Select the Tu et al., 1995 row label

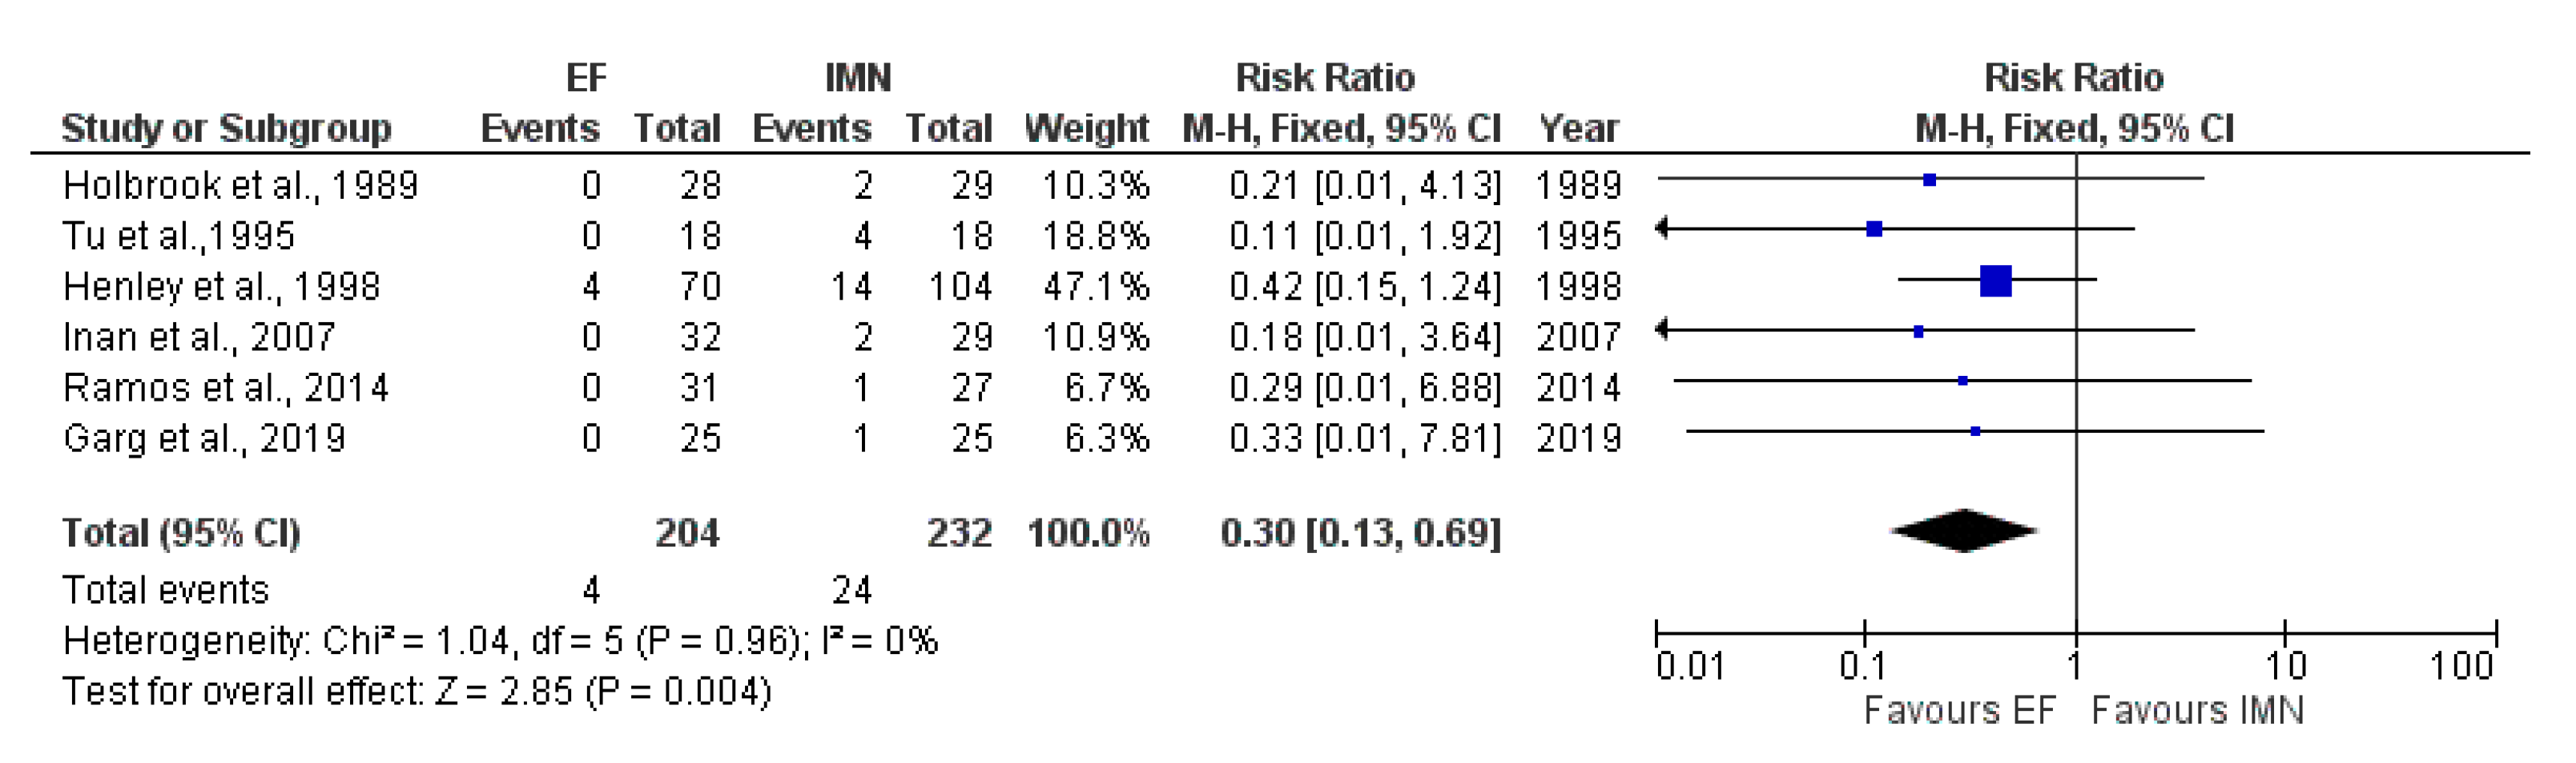tap(179, 236)
